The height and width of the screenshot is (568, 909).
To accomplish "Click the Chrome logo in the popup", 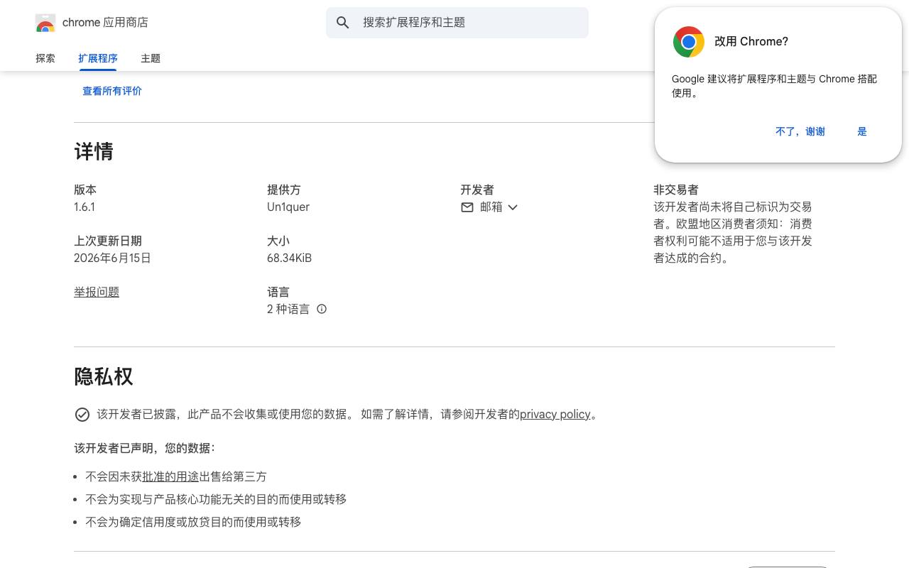I will 688,42.
